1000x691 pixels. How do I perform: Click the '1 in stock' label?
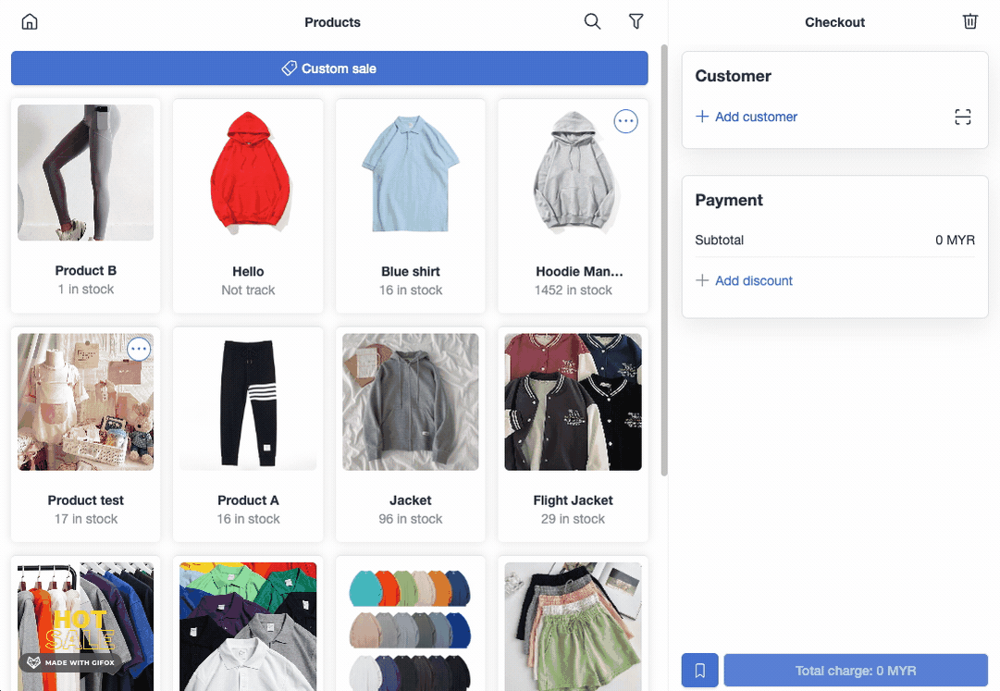click(x=85, y=290)
